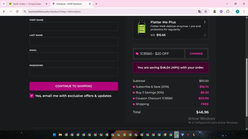Untick the email exclusive offers checkbox

coord(31,96)
